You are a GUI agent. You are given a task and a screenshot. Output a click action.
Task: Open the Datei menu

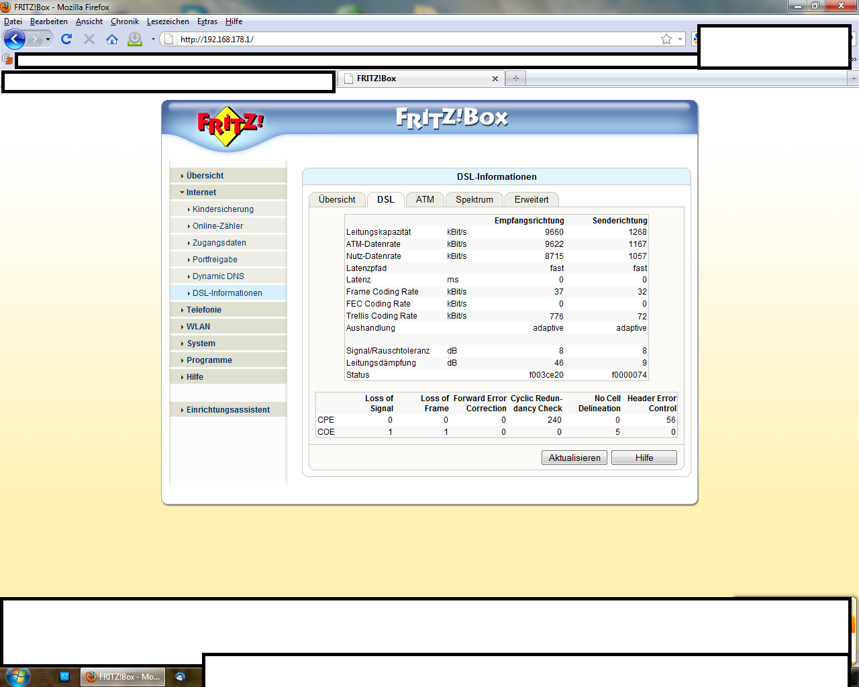pos(13,21)
